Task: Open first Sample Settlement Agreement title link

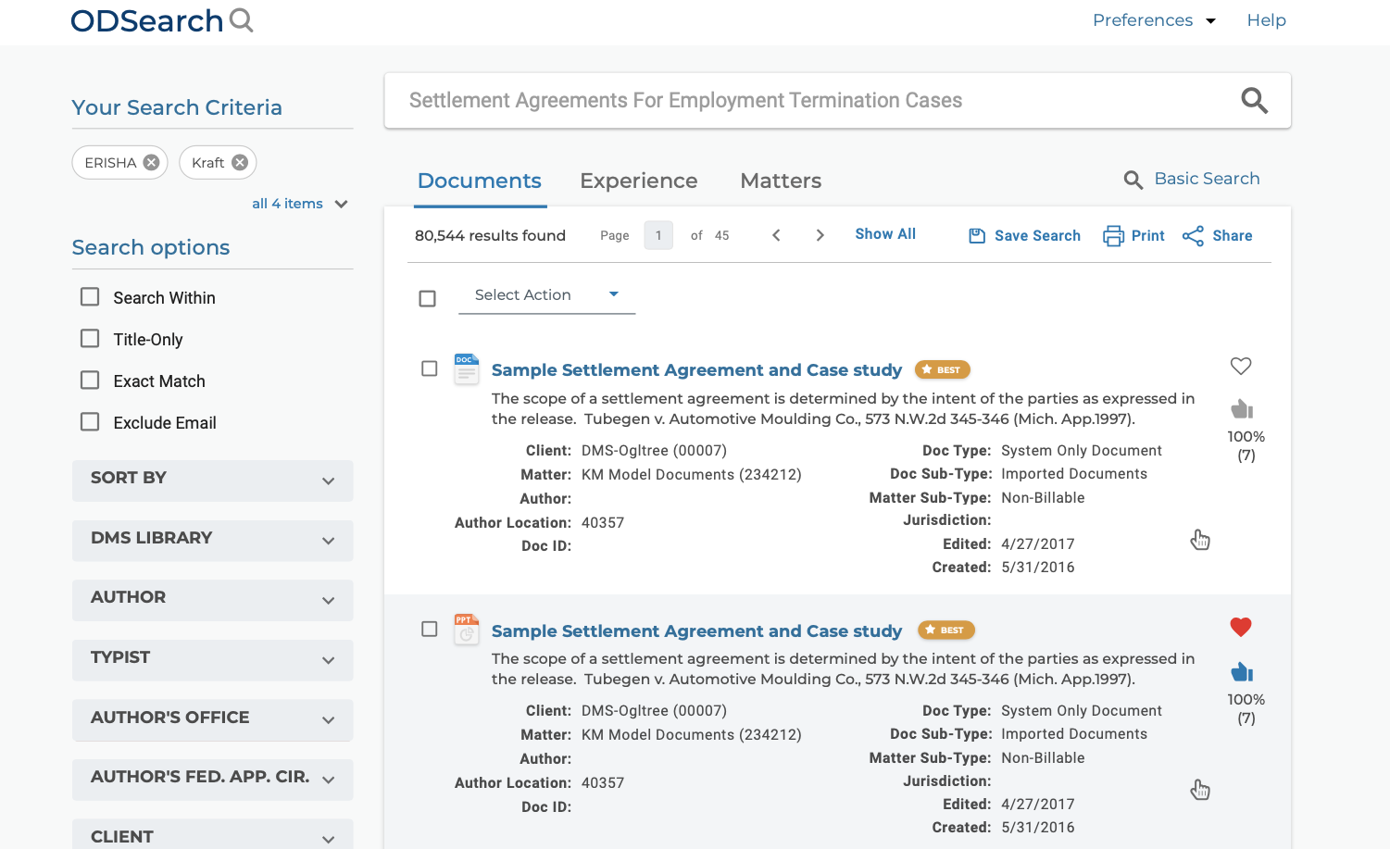Action: point(696,369)
